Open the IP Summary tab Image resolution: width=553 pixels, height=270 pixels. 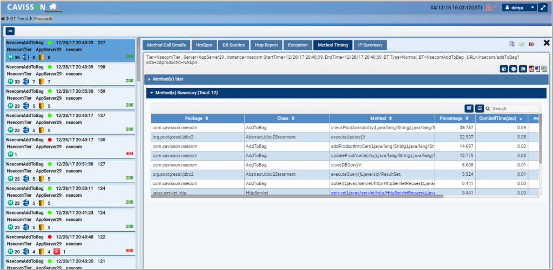[x=370, y=45]
